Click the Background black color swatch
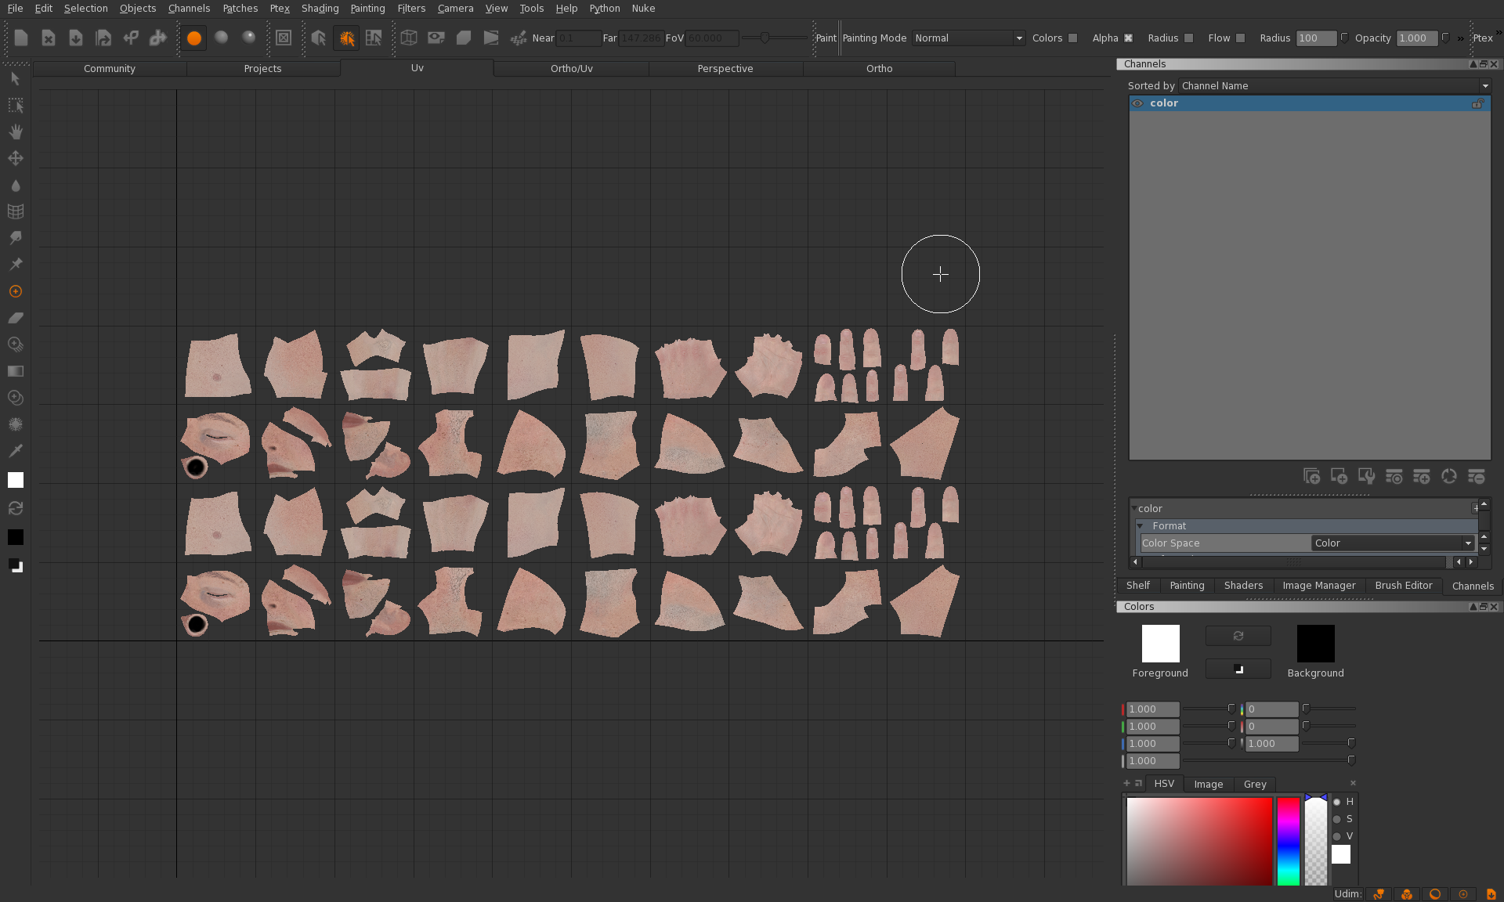The image size is (1504, 902). point(1315,644)
